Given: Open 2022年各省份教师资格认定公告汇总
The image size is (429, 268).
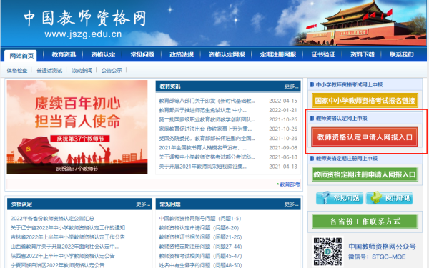Looking at the screenshot, I should (x=52, y=219).
